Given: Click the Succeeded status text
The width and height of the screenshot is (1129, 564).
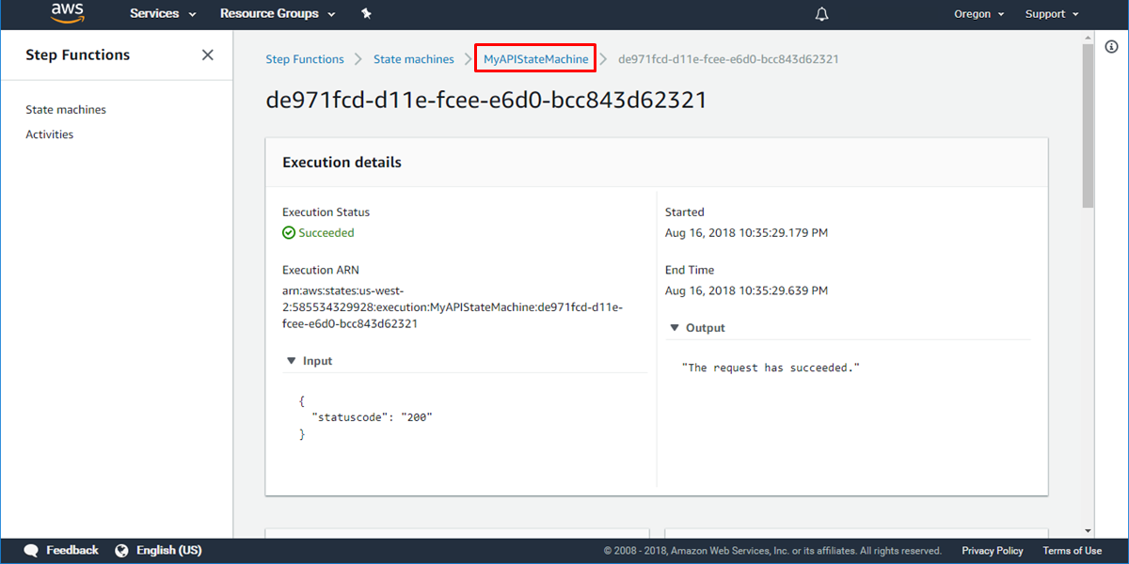Looking at the screenshot, I should point(326,233).
